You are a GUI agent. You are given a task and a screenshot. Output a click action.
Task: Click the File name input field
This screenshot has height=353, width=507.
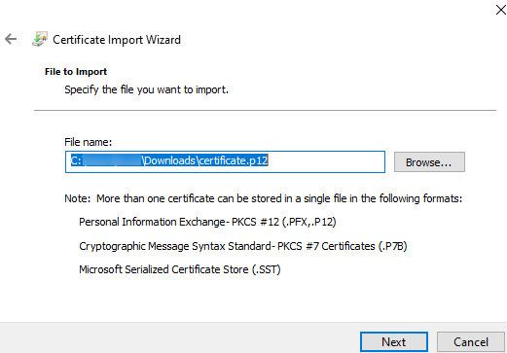(225, 161)
